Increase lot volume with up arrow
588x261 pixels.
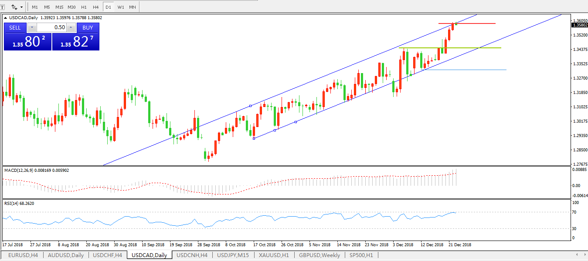point(71,28)
